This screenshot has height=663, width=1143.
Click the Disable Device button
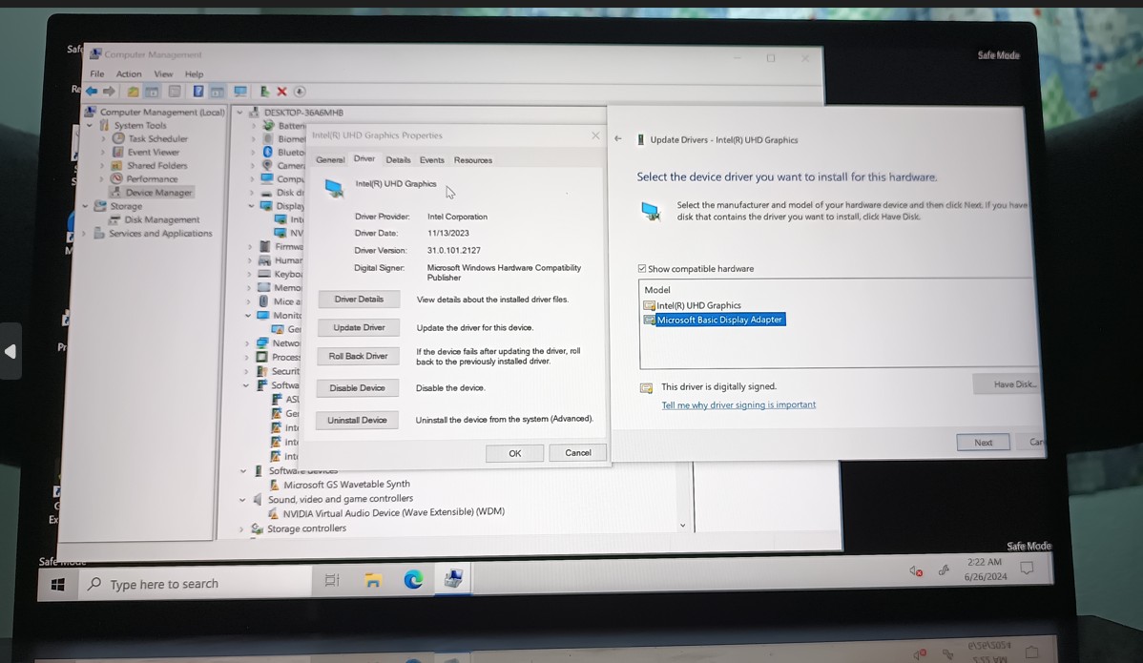pyautogui.click(x=357, y=388)
